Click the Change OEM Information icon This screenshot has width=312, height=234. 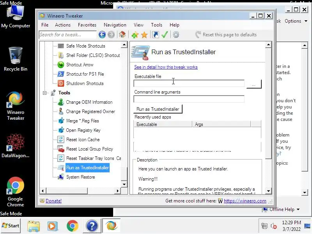61,102
